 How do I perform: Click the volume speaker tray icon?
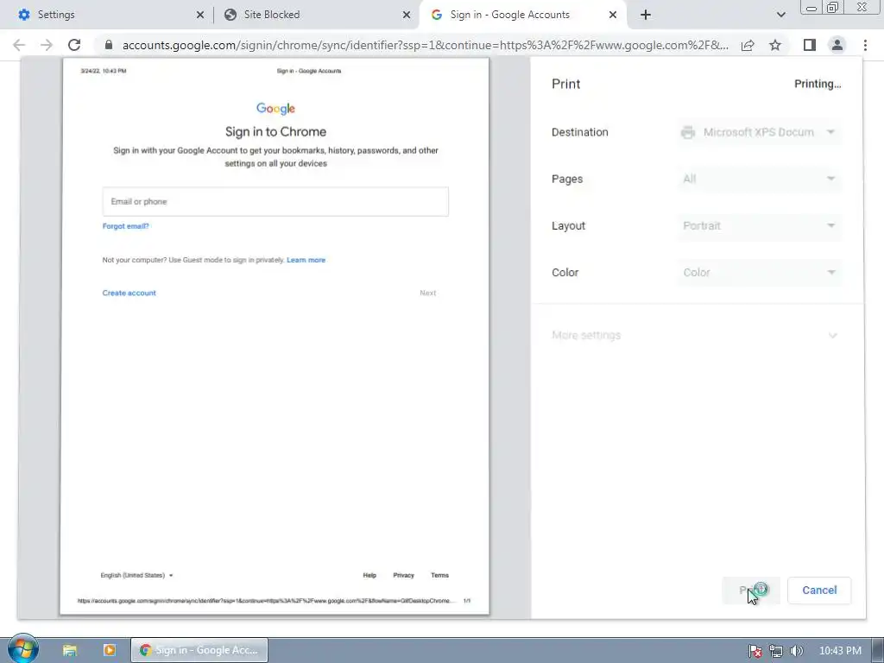796,651
